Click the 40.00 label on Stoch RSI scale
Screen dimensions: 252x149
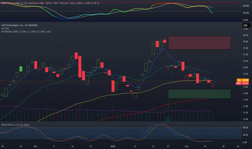(246, 135)
